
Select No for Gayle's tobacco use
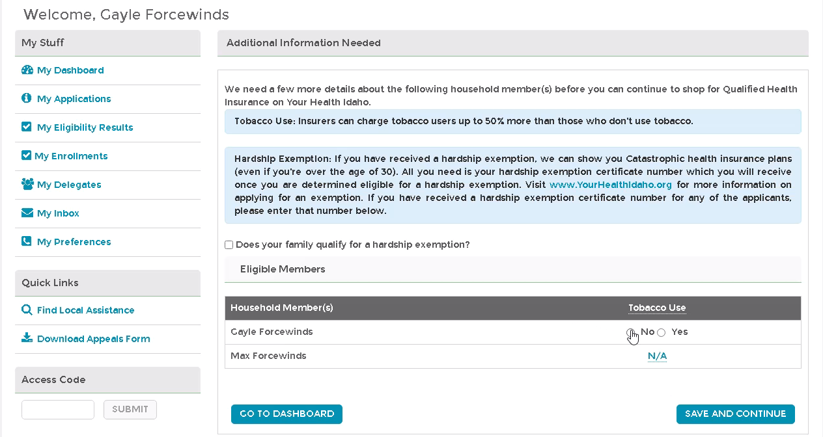[x=630, y=332]
